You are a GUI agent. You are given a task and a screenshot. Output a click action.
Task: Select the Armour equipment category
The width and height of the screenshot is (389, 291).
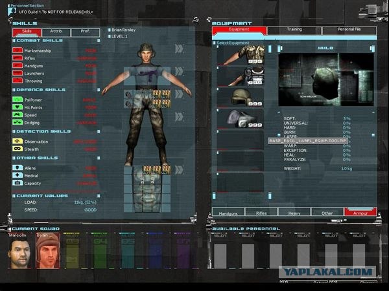coord(360,212)
